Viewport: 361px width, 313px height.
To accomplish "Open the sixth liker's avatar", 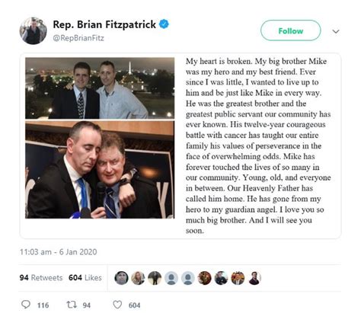I will point(204,278).
